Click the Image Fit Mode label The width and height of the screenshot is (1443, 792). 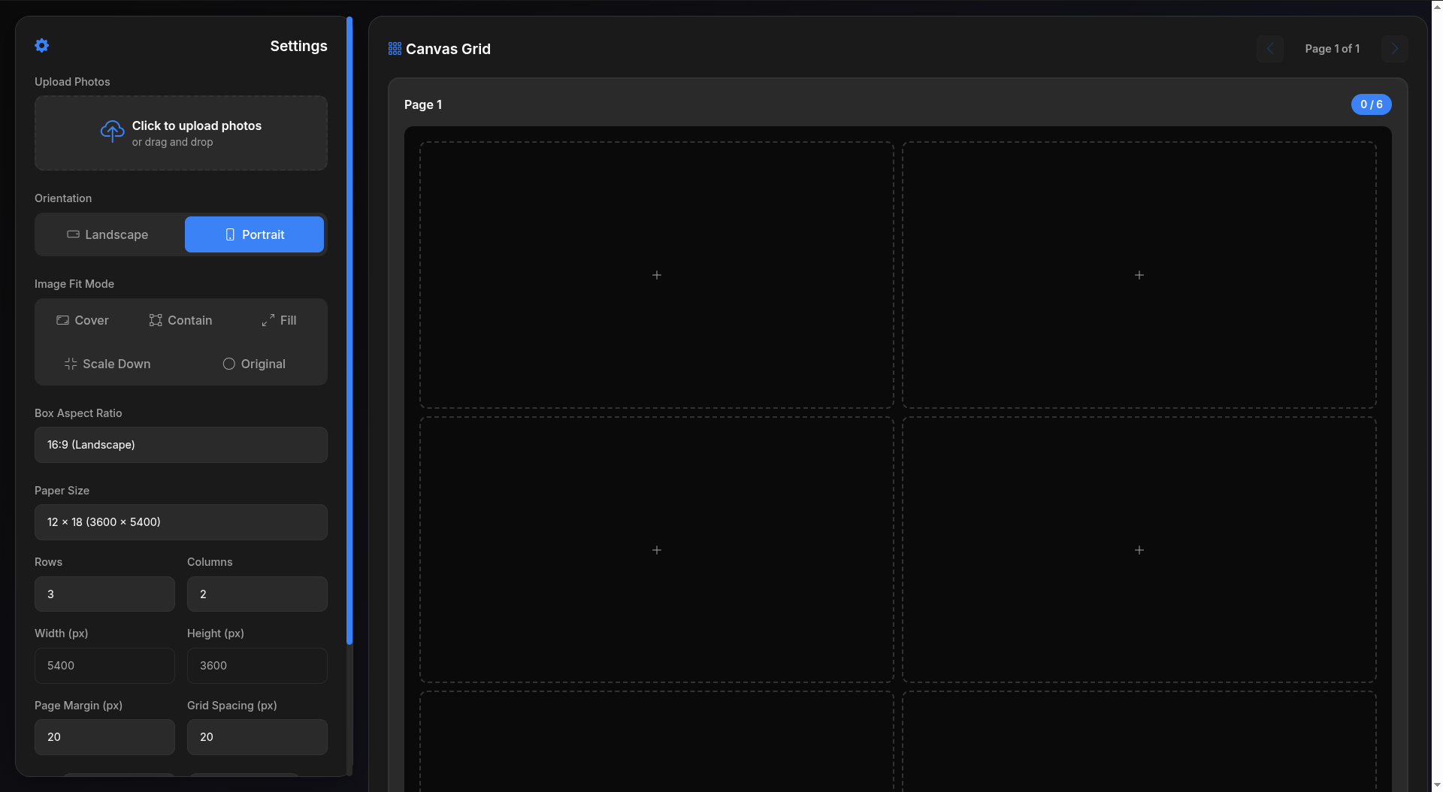point(74,284)
